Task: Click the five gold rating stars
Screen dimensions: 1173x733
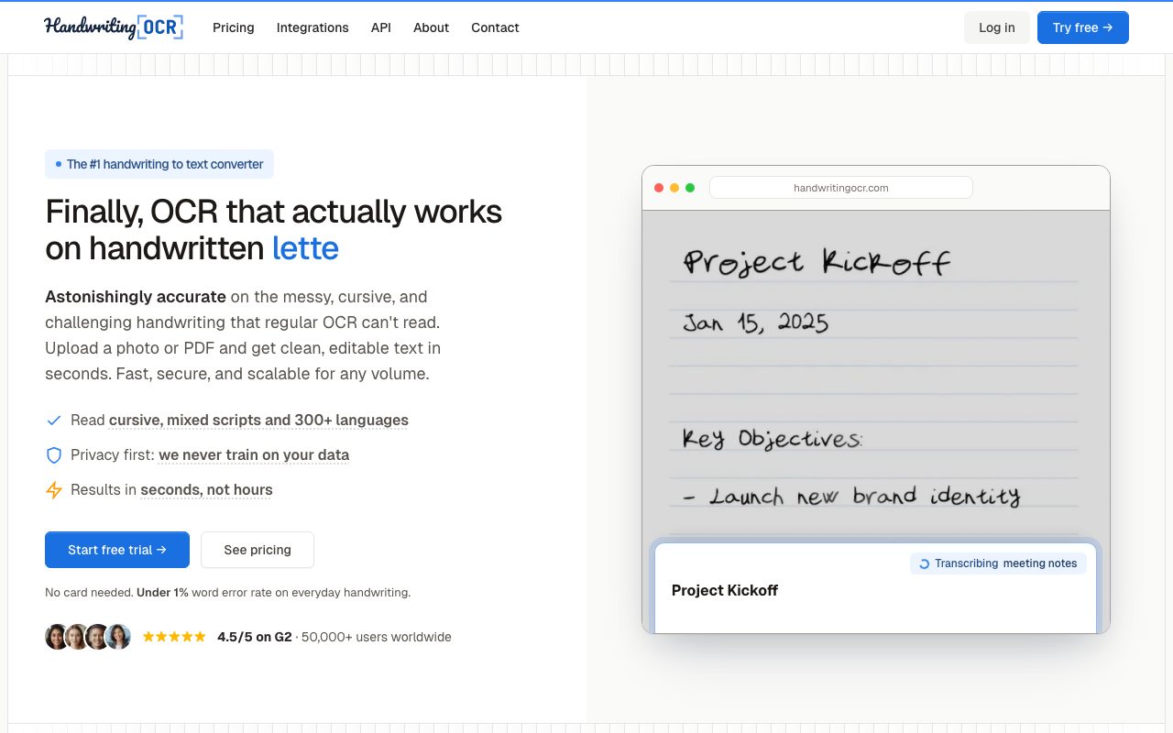Action: pos(174,637)
